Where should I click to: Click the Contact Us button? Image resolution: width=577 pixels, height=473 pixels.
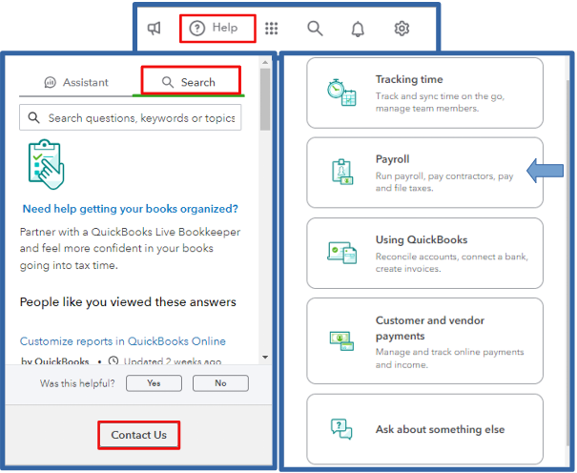(138, 435)
